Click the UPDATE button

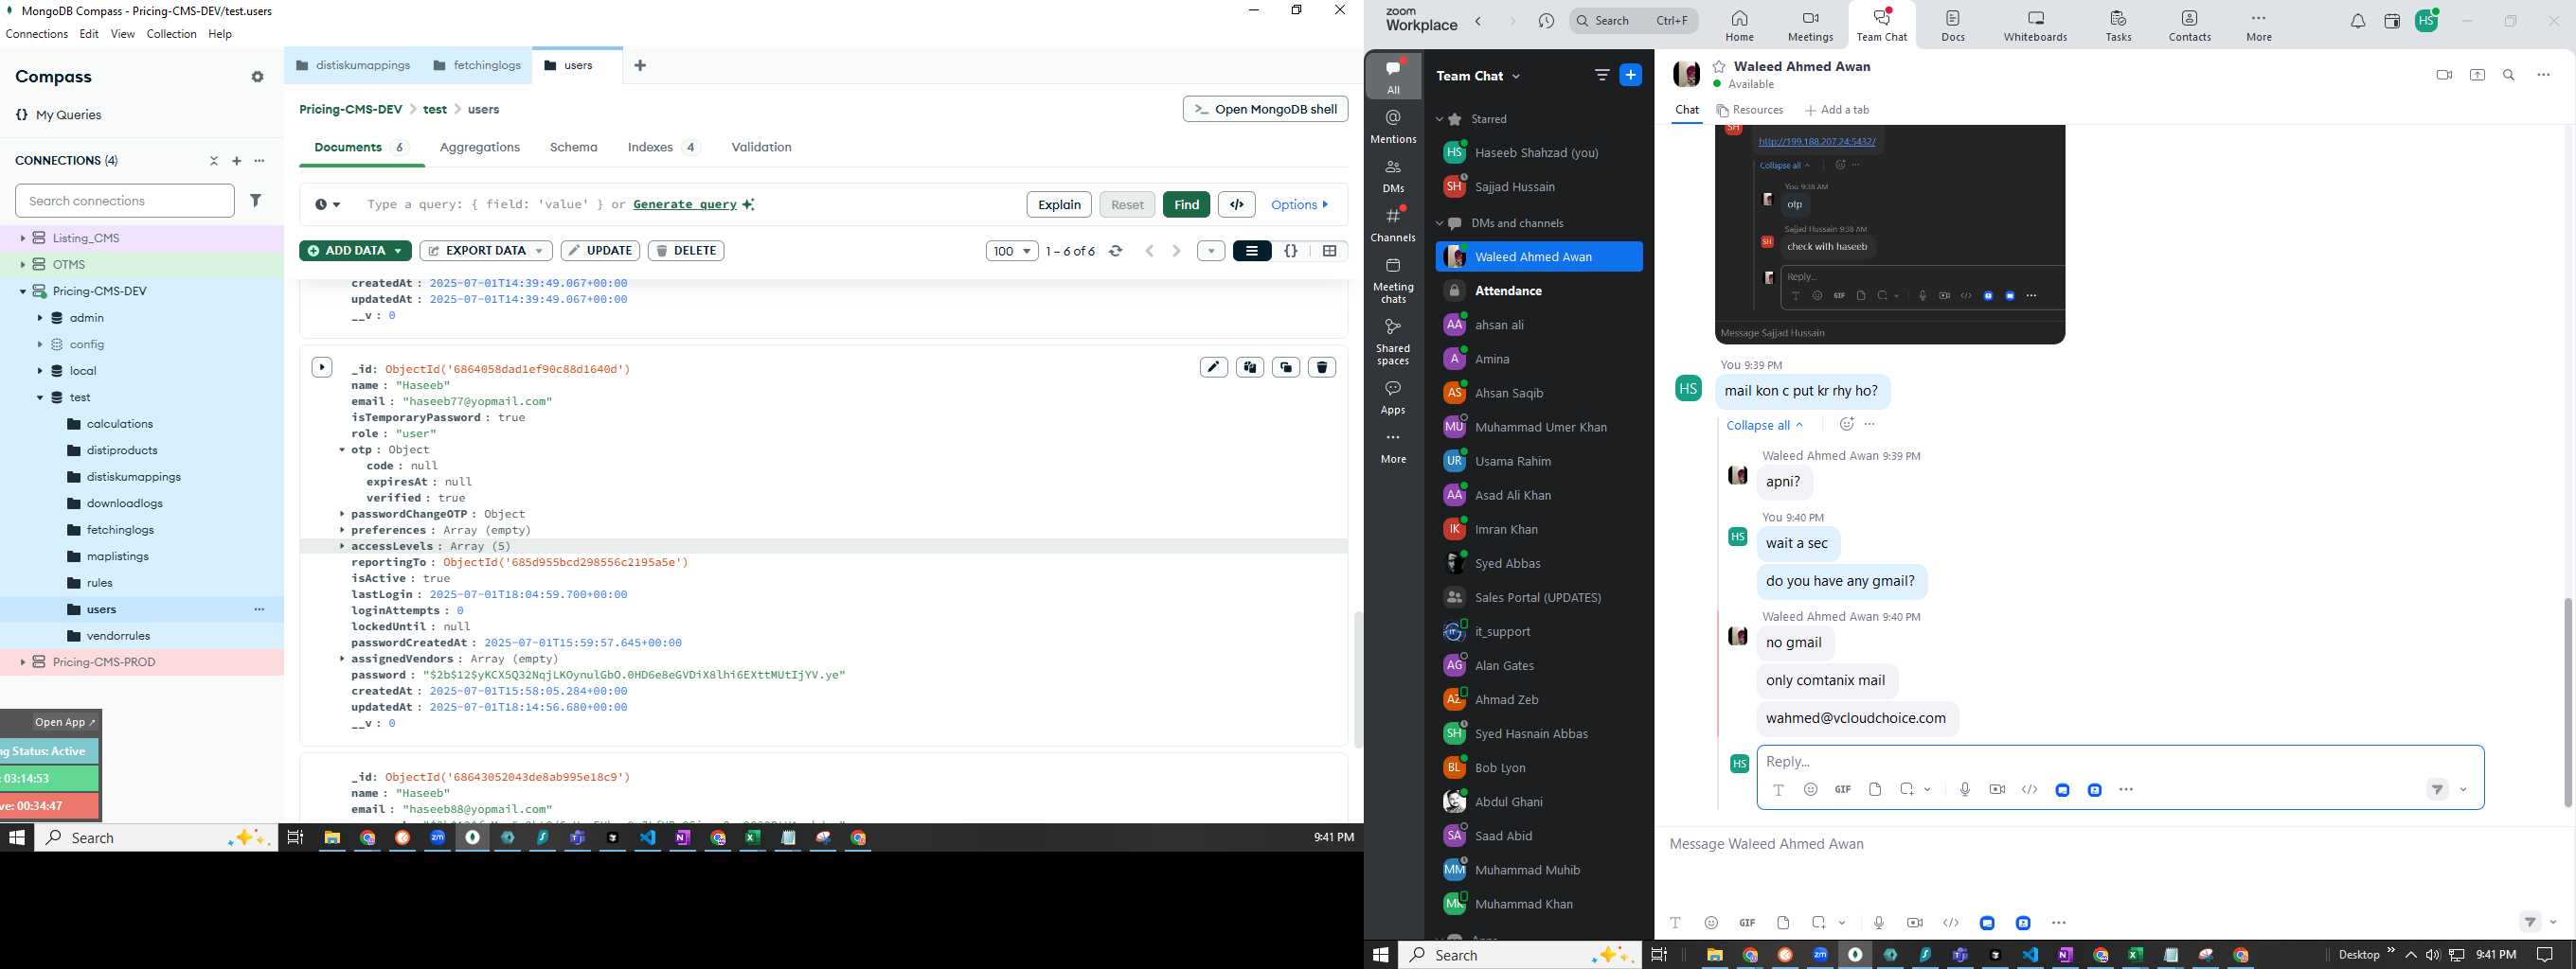click(x=601, y=251)
